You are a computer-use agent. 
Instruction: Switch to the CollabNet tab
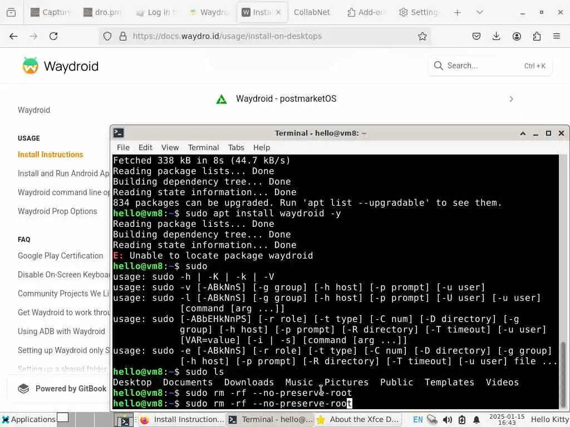tap(312, 12)
